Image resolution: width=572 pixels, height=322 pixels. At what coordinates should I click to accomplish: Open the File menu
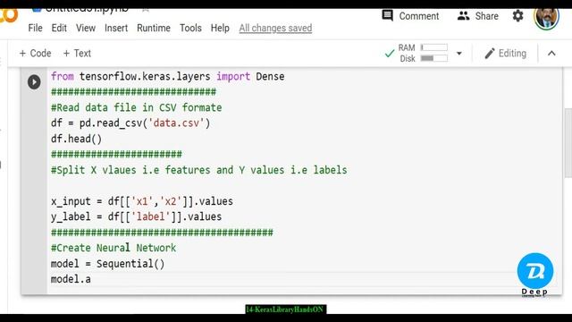[x=35, y=28]
